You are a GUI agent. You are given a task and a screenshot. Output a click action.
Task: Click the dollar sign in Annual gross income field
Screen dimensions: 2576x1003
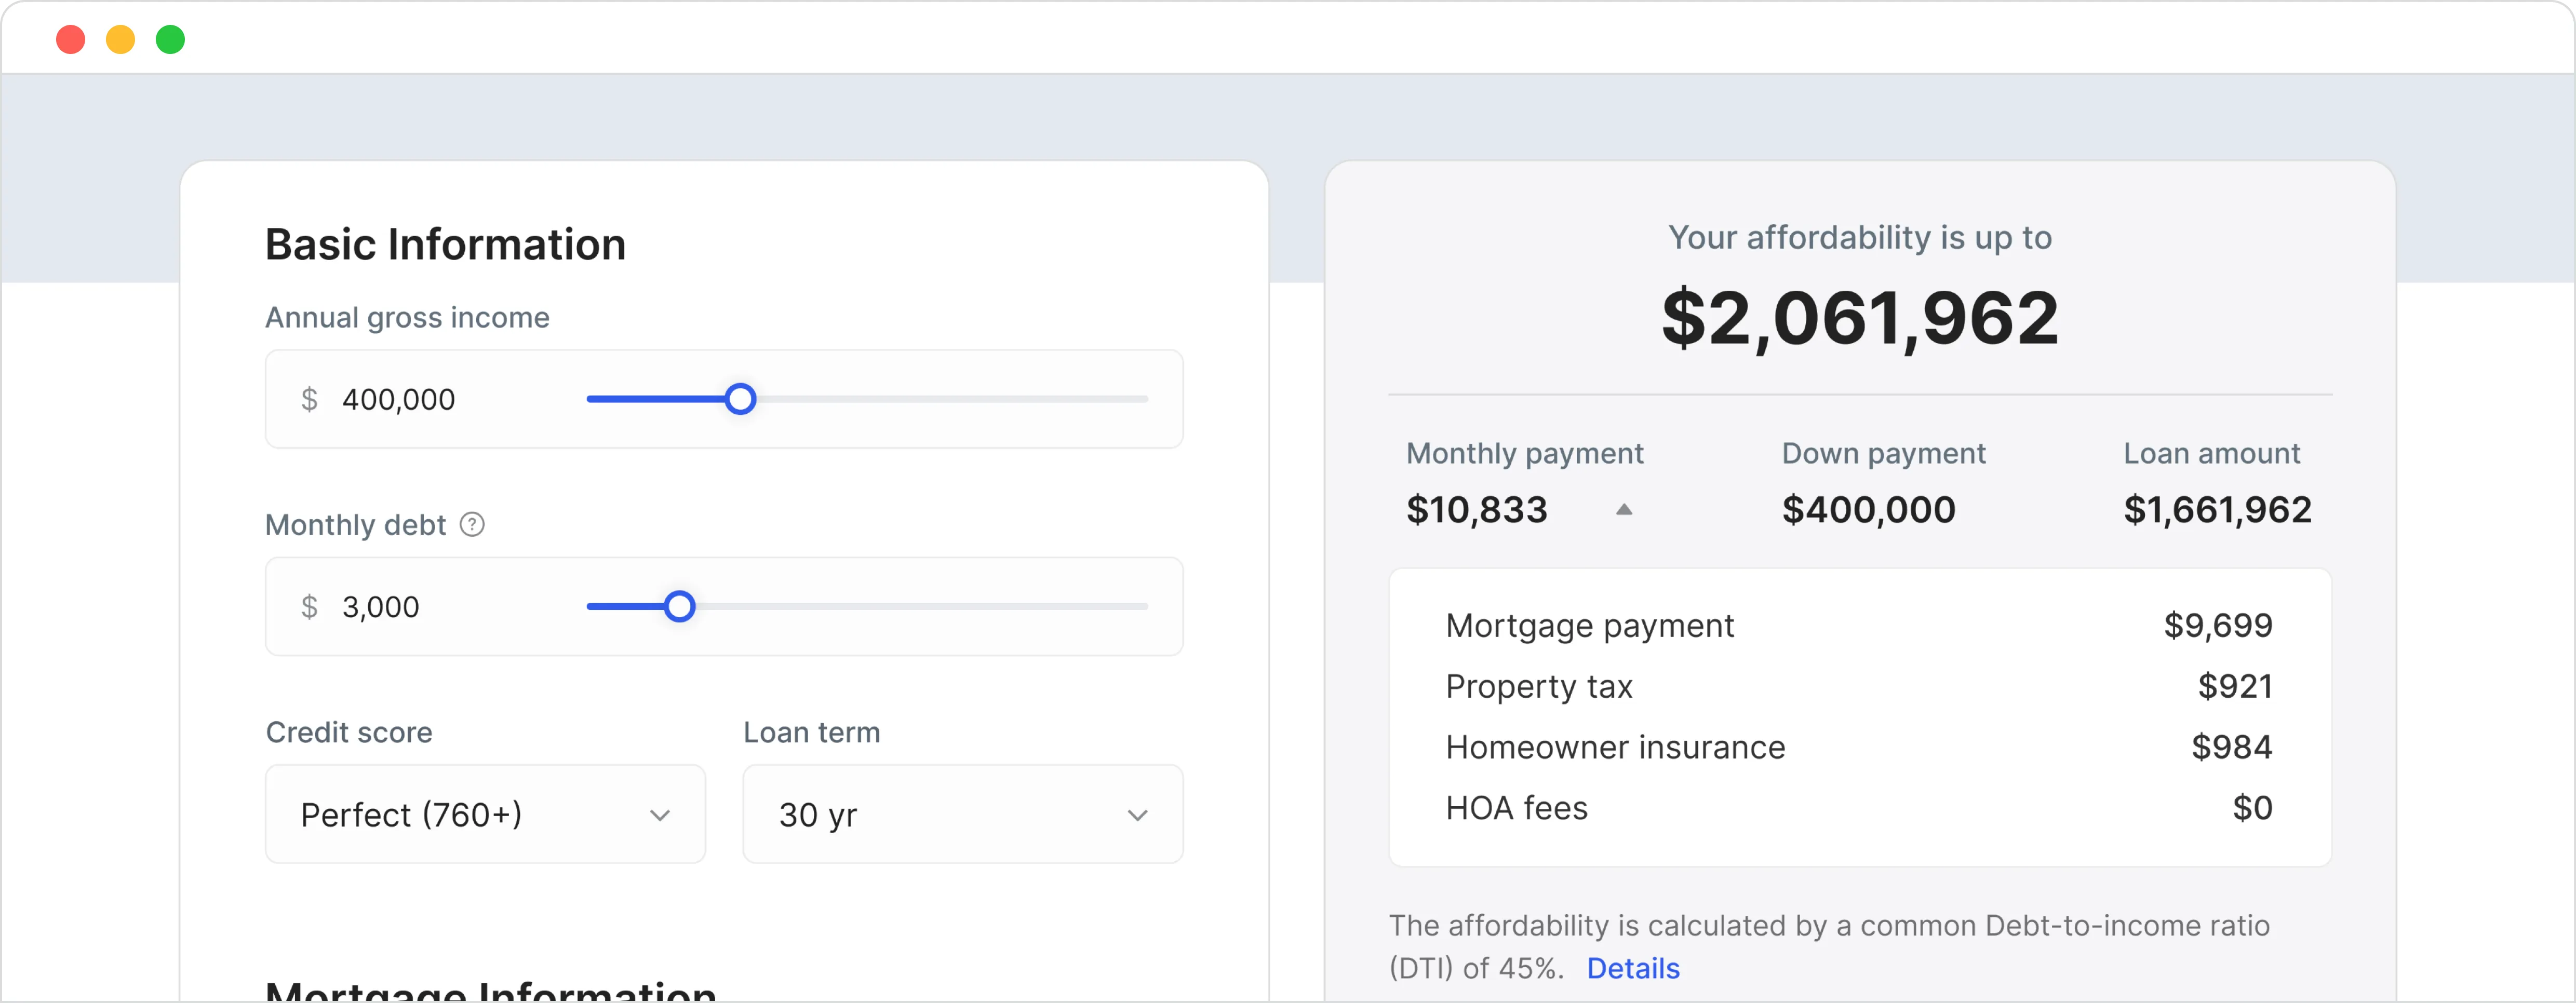[309, 398]
